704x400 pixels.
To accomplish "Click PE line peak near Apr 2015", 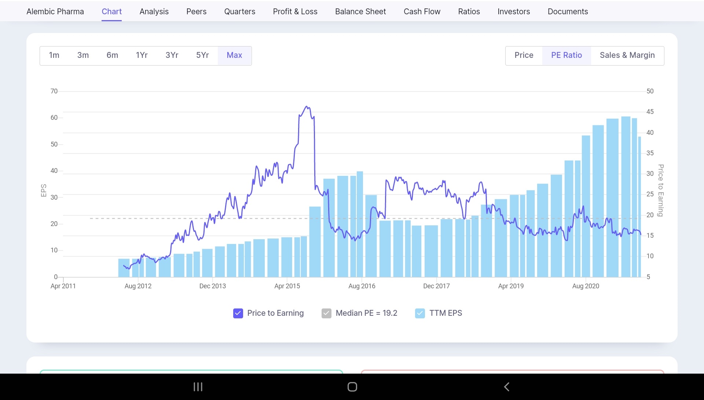I will tap(307, 107).
